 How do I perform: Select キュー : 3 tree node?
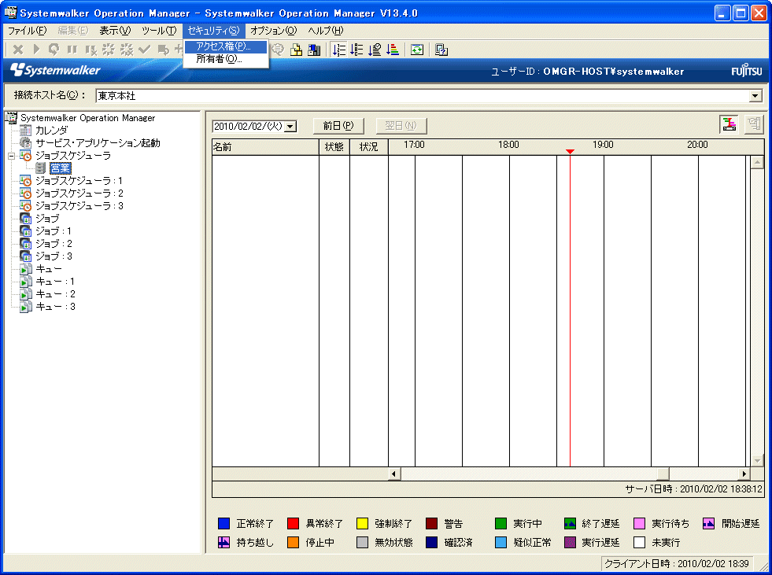click(x=56, y=307)
